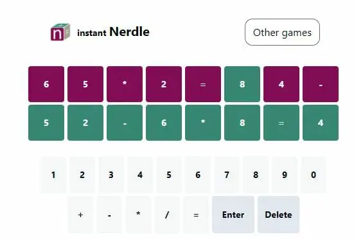Click the purple 6 tile in first row
The width and height of the screenshot is (354, 239).
tap(46, 84)
